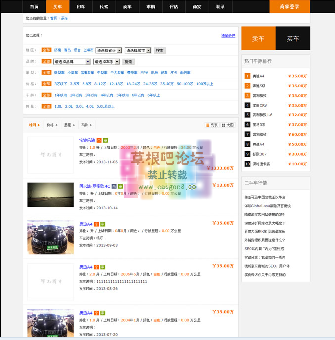Viewport: 335px width, 340px height.
Task: Switch to 列表 list view icon
Action: point(211,125)
